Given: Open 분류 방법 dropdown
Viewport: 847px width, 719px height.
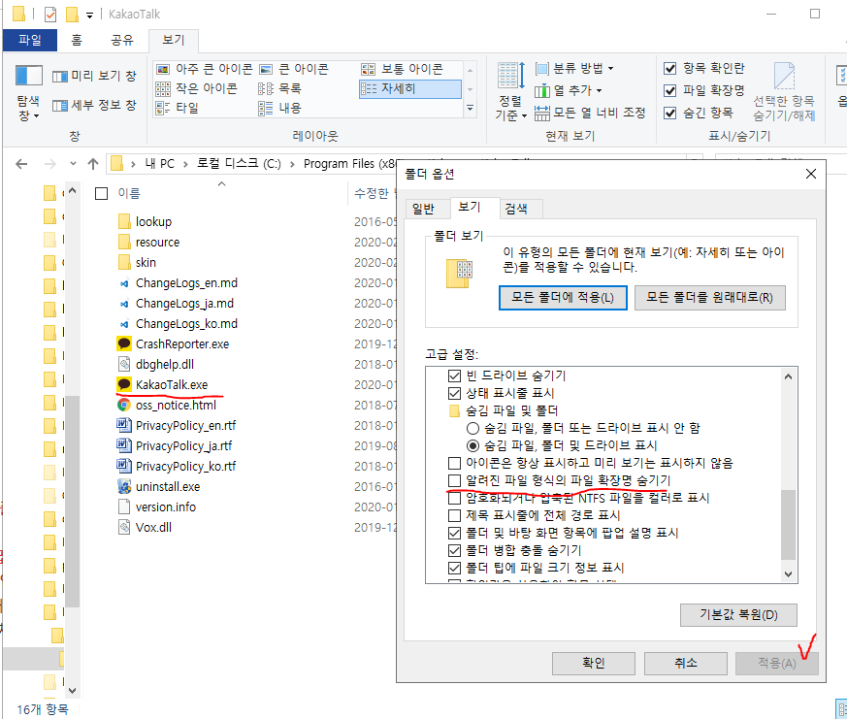Looking at the screenshot, I should point(575,68).
